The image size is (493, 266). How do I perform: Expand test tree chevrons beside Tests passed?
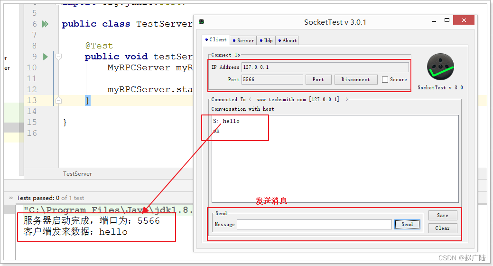click(11, 198)
